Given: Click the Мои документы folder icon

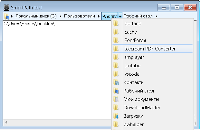Looking at the screenshot, I should 116,99.
